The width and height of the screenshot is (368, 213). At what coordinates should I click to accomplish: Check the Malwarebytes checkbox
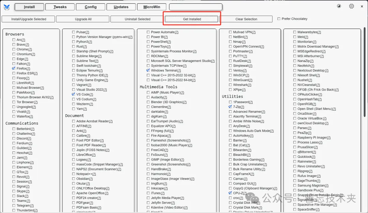[294, 32]
